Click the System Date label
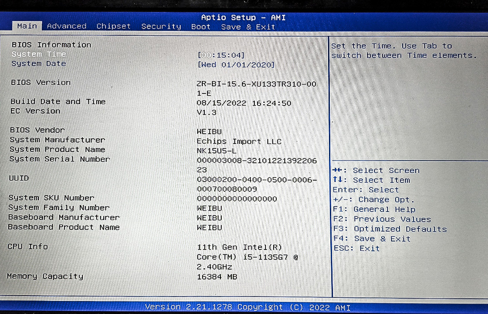488x314 pixels. click(39, 64)
